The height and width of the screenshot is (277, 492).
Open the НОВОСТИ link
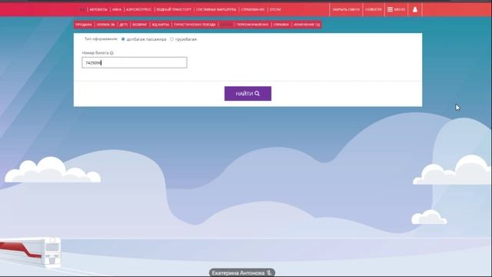pos(374,10)
